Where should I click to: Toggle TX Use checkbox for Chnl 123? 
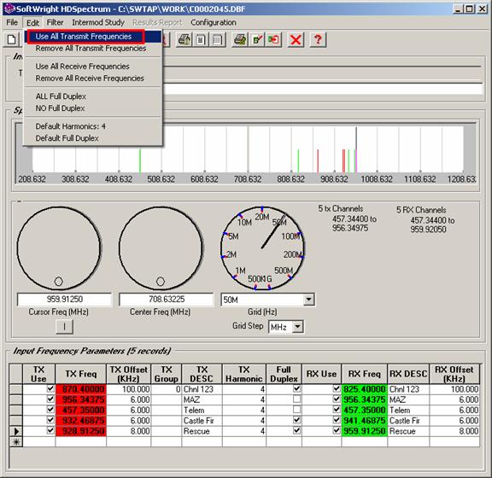point(50,388)
